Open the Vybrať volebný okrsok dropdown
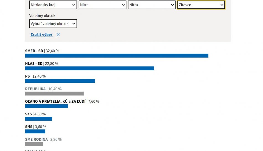The width and height of the screenshot is (263, 151). [53, 24]
